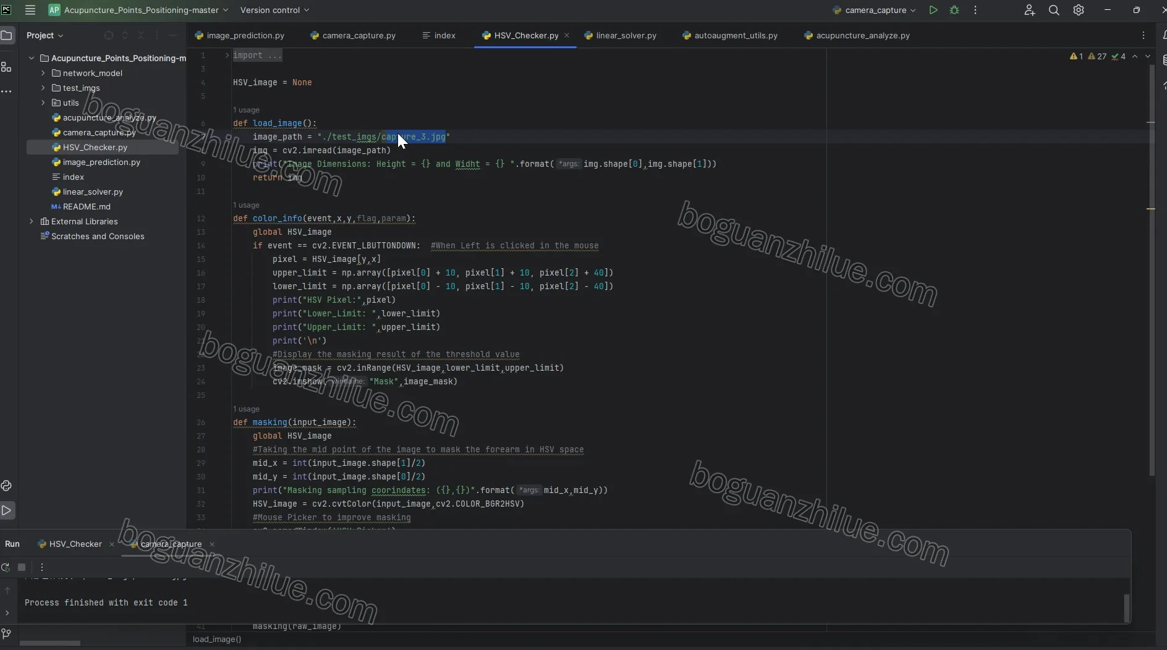Screen dimensions: 1167x650
Task: Close the HSV_Checker.py editor tab
Action: tap(567, 35)
